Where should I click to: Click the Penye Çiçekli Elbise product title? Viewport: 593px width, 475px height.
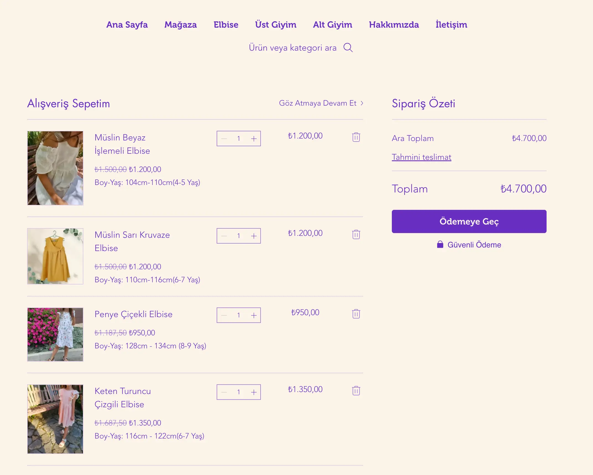click(x=133, y=314)
